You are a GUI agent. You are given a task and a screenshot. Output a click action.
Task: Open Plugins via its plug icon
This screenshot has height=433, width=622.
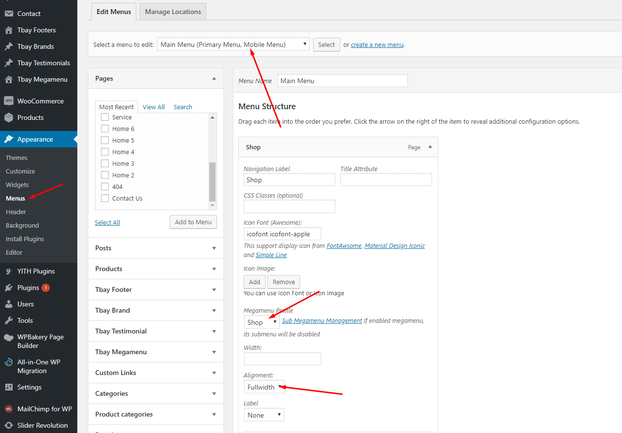click(x=9, y=288)
